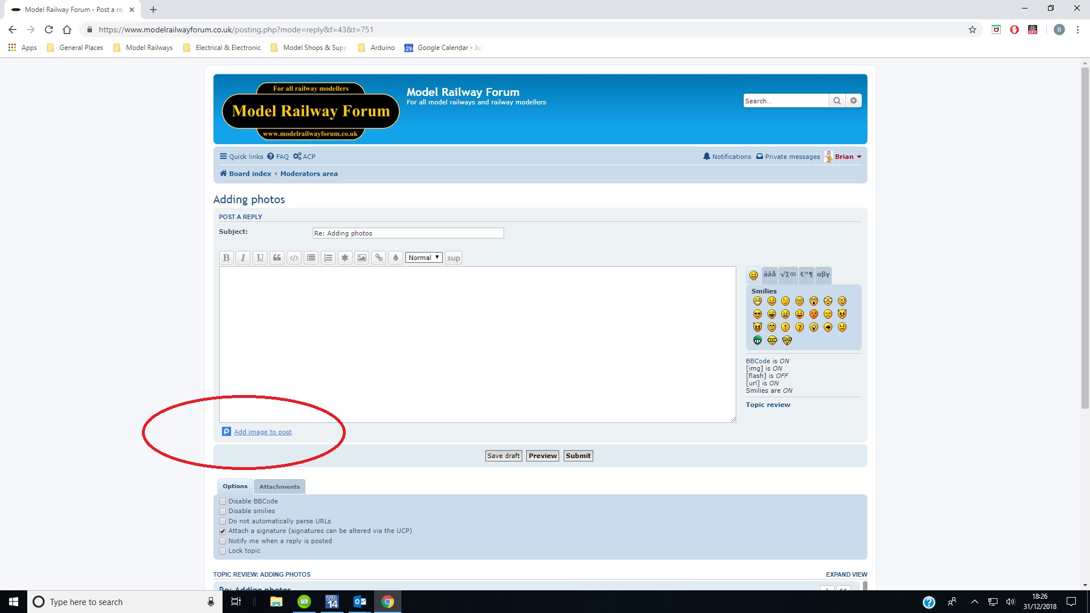The height and width of the screenshot is (613, 1090).
Task: Insert image BBCode tag
Action: coord(362,258)
